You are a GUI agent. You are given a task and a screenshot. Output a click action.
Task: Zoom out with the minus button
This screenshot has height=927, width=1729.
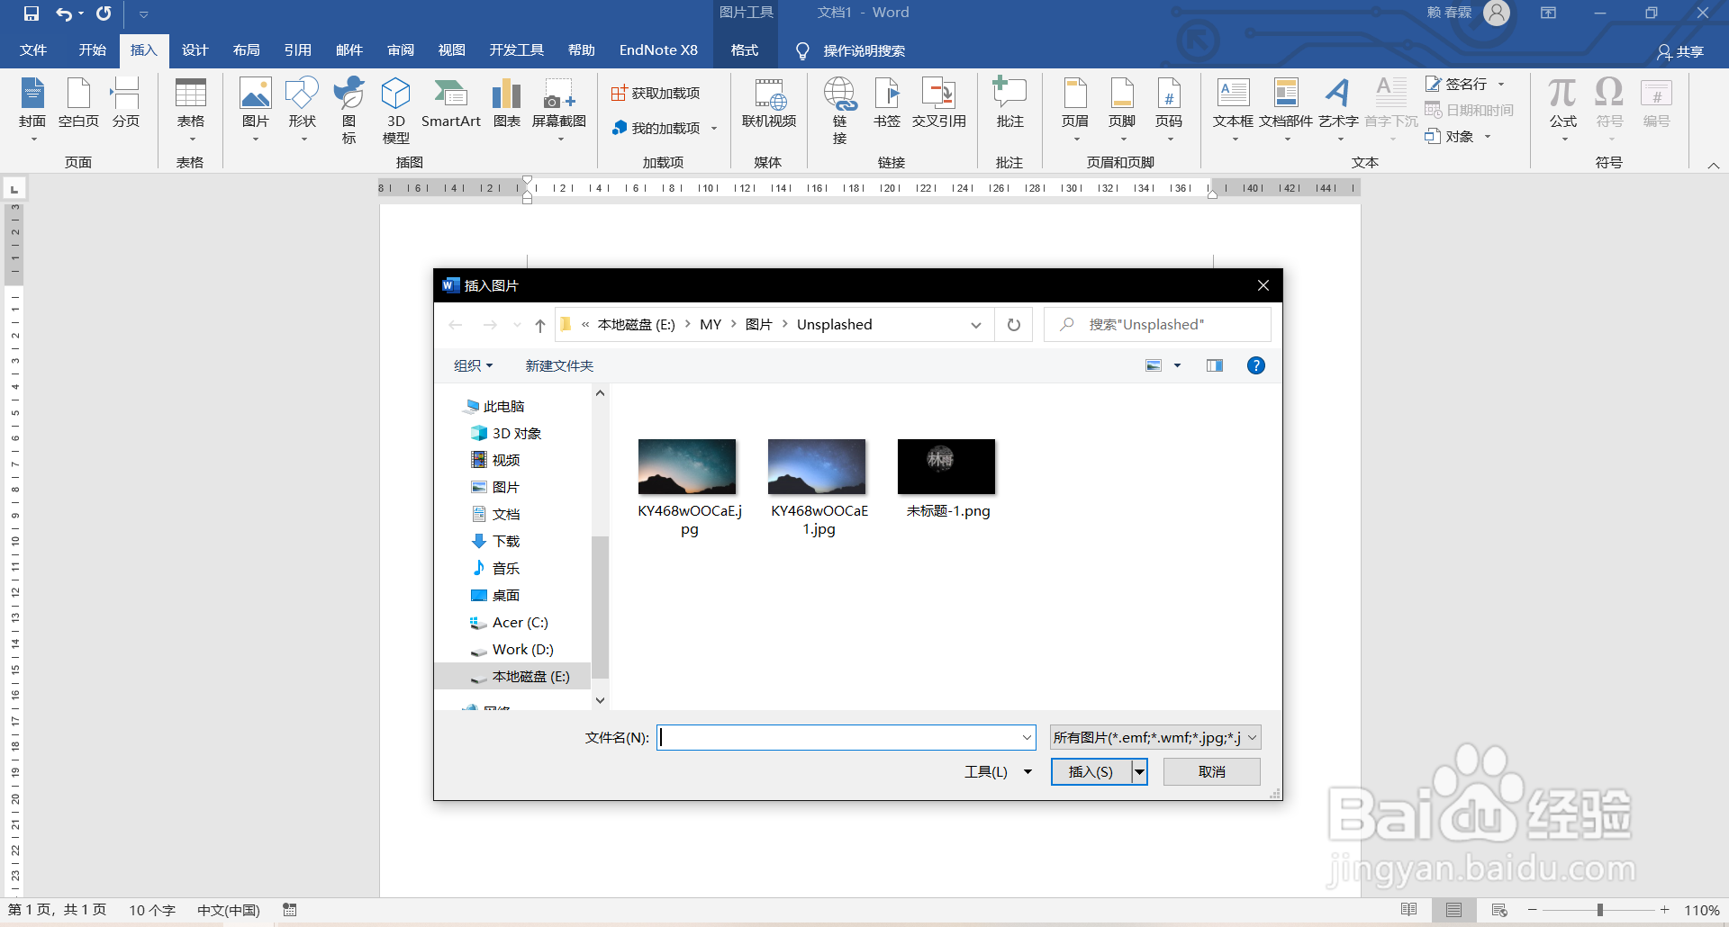(1533, 910)
